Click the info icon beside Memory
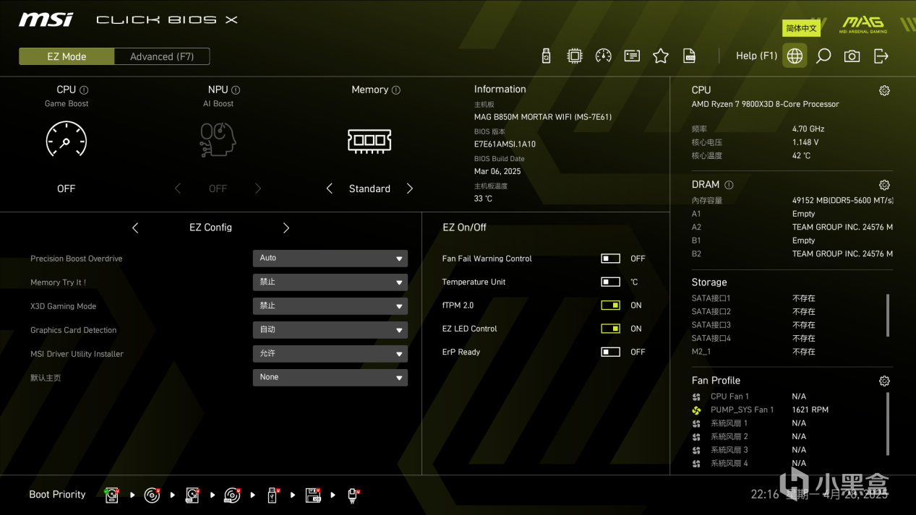This screenshot has height=515, width=916. pos(395,90)
